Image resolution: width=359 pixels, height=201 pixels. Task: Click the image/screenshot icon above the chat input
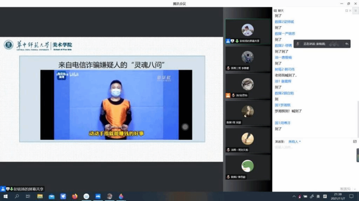point(355,142)
